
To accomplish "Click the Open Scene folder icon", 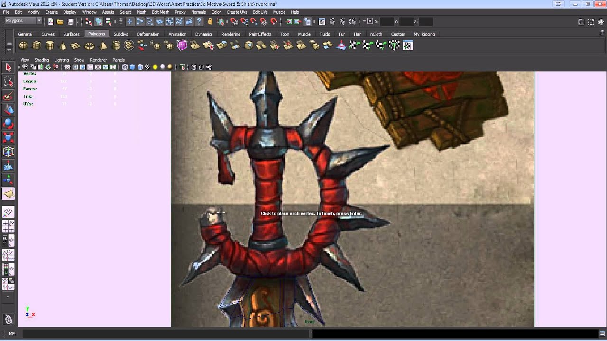I will click(x=60, y=22).
